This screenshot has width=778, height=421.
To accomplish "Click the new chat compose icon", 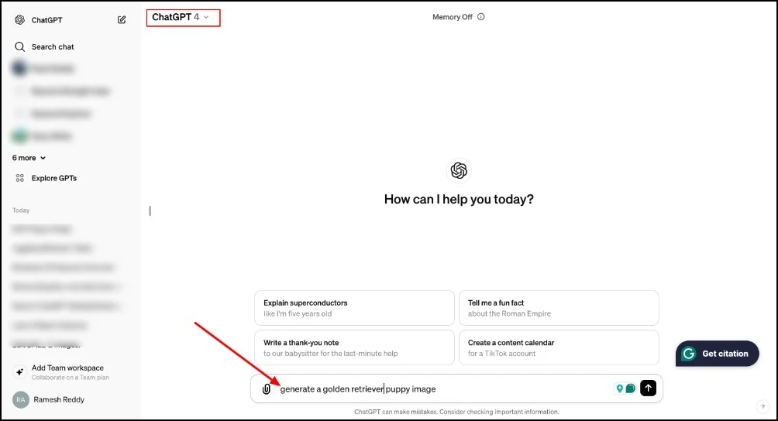I will coord(122,20).
